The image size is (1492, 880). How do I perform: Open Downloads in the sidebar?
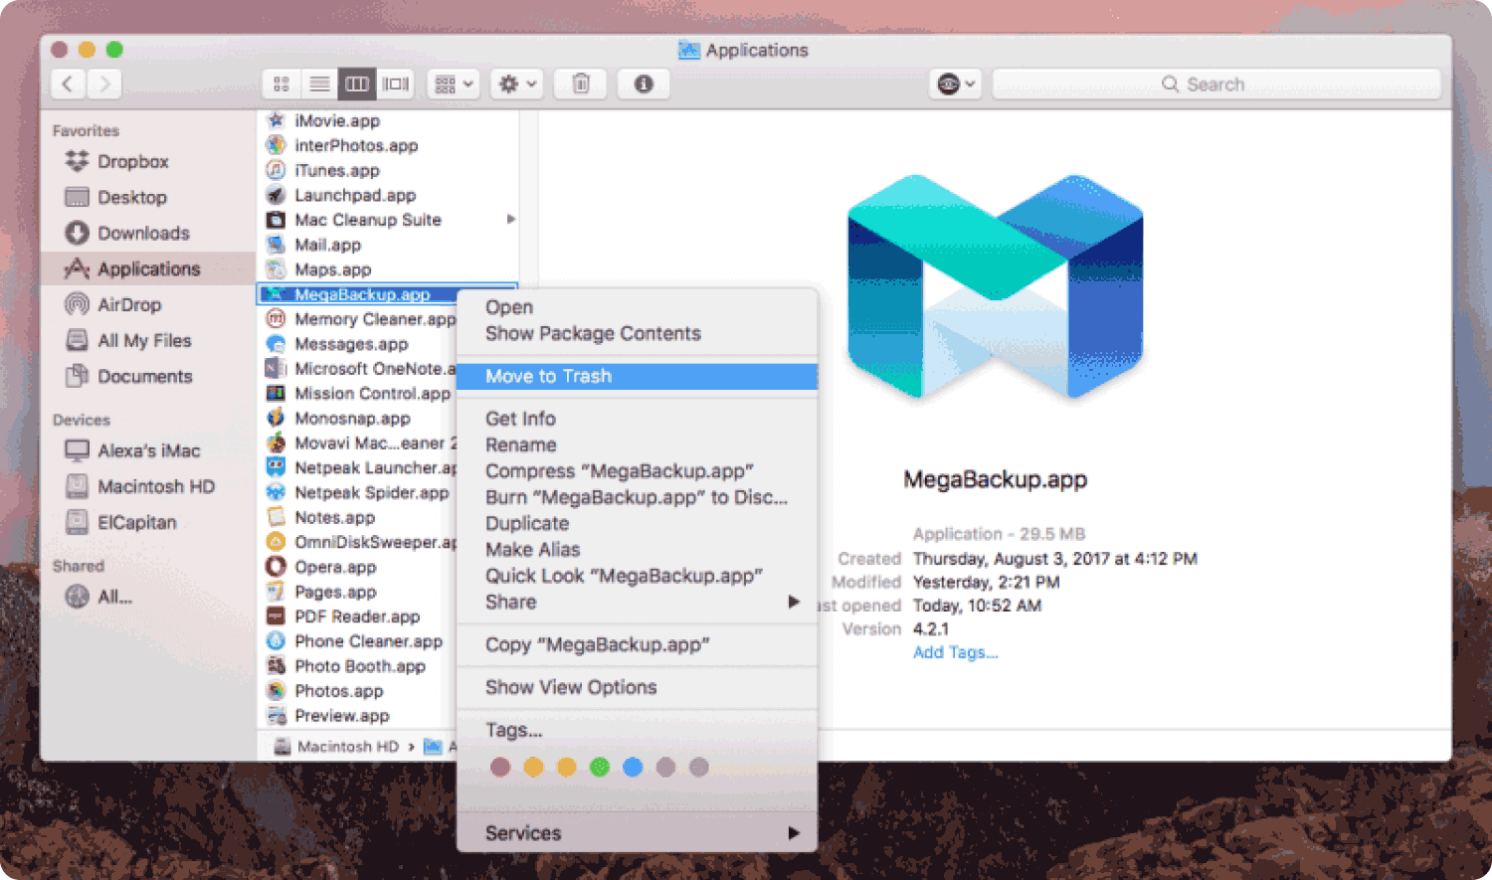tap(143, 233)
